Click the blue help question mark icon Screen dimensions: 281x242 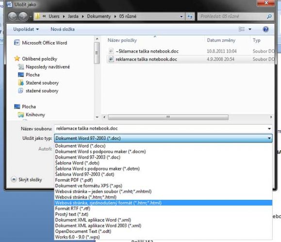265,29
